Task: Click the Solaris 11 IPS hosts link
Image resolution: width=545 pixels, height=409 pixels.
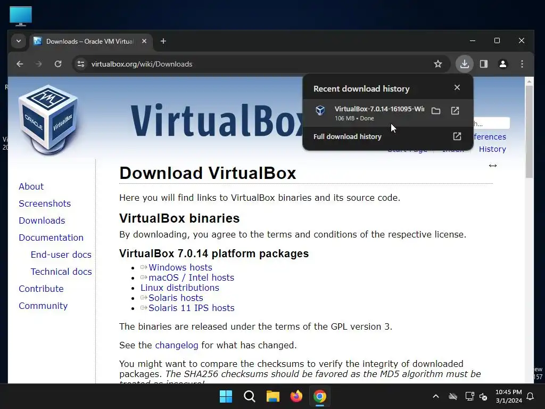Action: [x=192, y=308]
